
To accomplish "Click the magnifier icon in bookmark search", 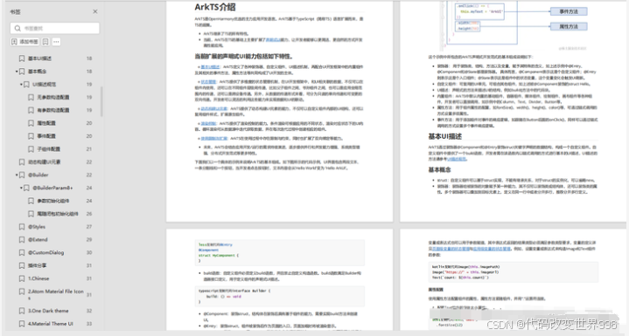I will coord(17,28).
